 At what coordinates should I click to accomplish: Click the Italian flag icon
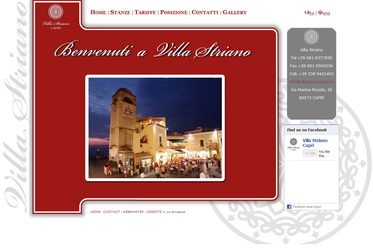[x=307, y=12]
